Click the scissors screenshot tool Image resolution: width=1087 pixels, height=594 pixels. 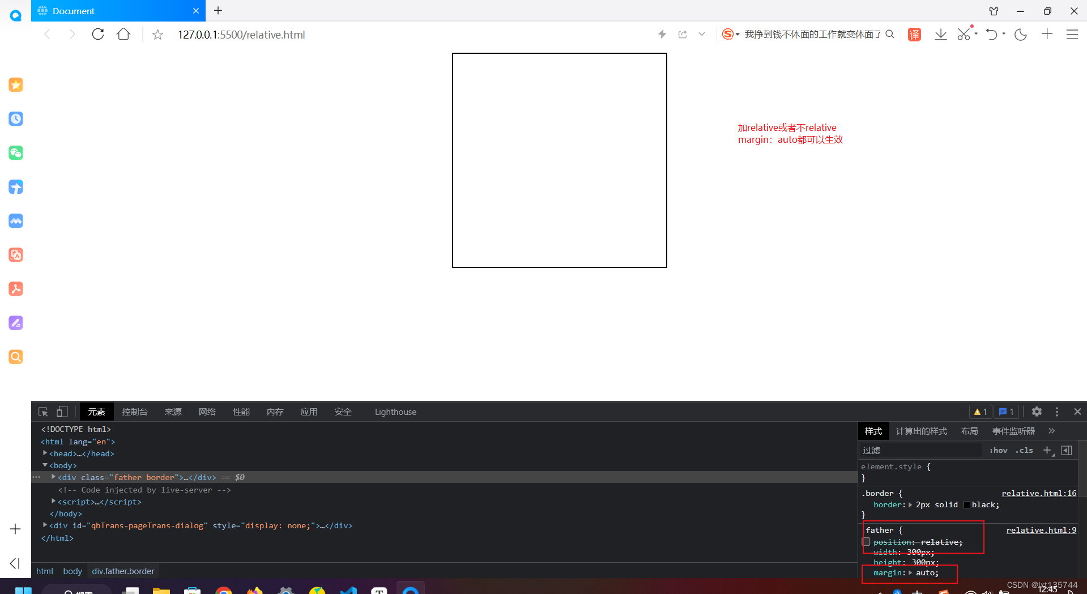(x=964, y=35)
